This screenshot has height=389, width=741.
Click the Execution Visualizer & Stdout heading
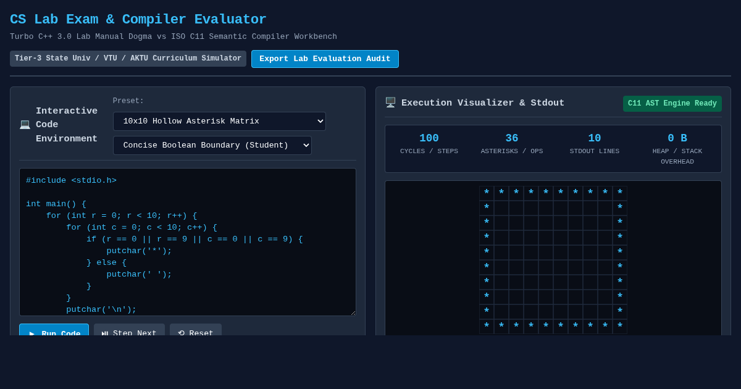coord(483,103)
